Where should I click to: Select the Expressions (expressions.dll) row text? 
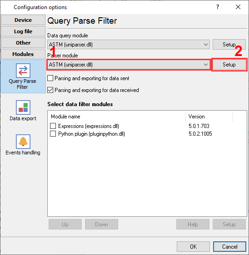click(x=89, y=126)
